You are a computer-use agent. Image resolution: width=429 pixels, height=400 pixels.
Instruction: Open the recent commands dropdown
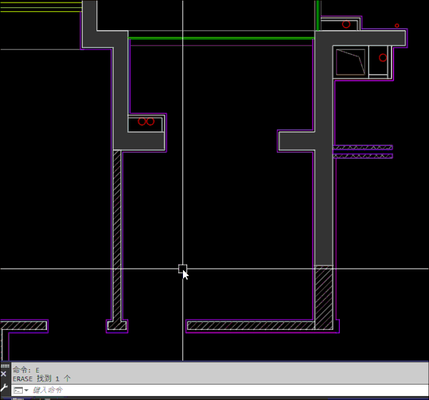coord(21,390)
